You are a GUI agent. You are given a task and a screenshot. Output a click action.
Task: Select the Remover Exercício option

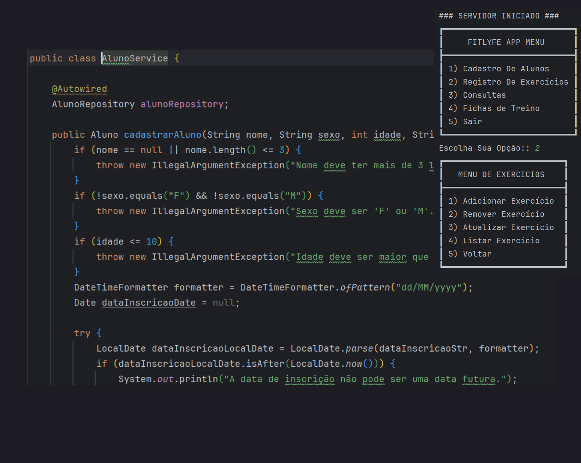pos(496,214)
